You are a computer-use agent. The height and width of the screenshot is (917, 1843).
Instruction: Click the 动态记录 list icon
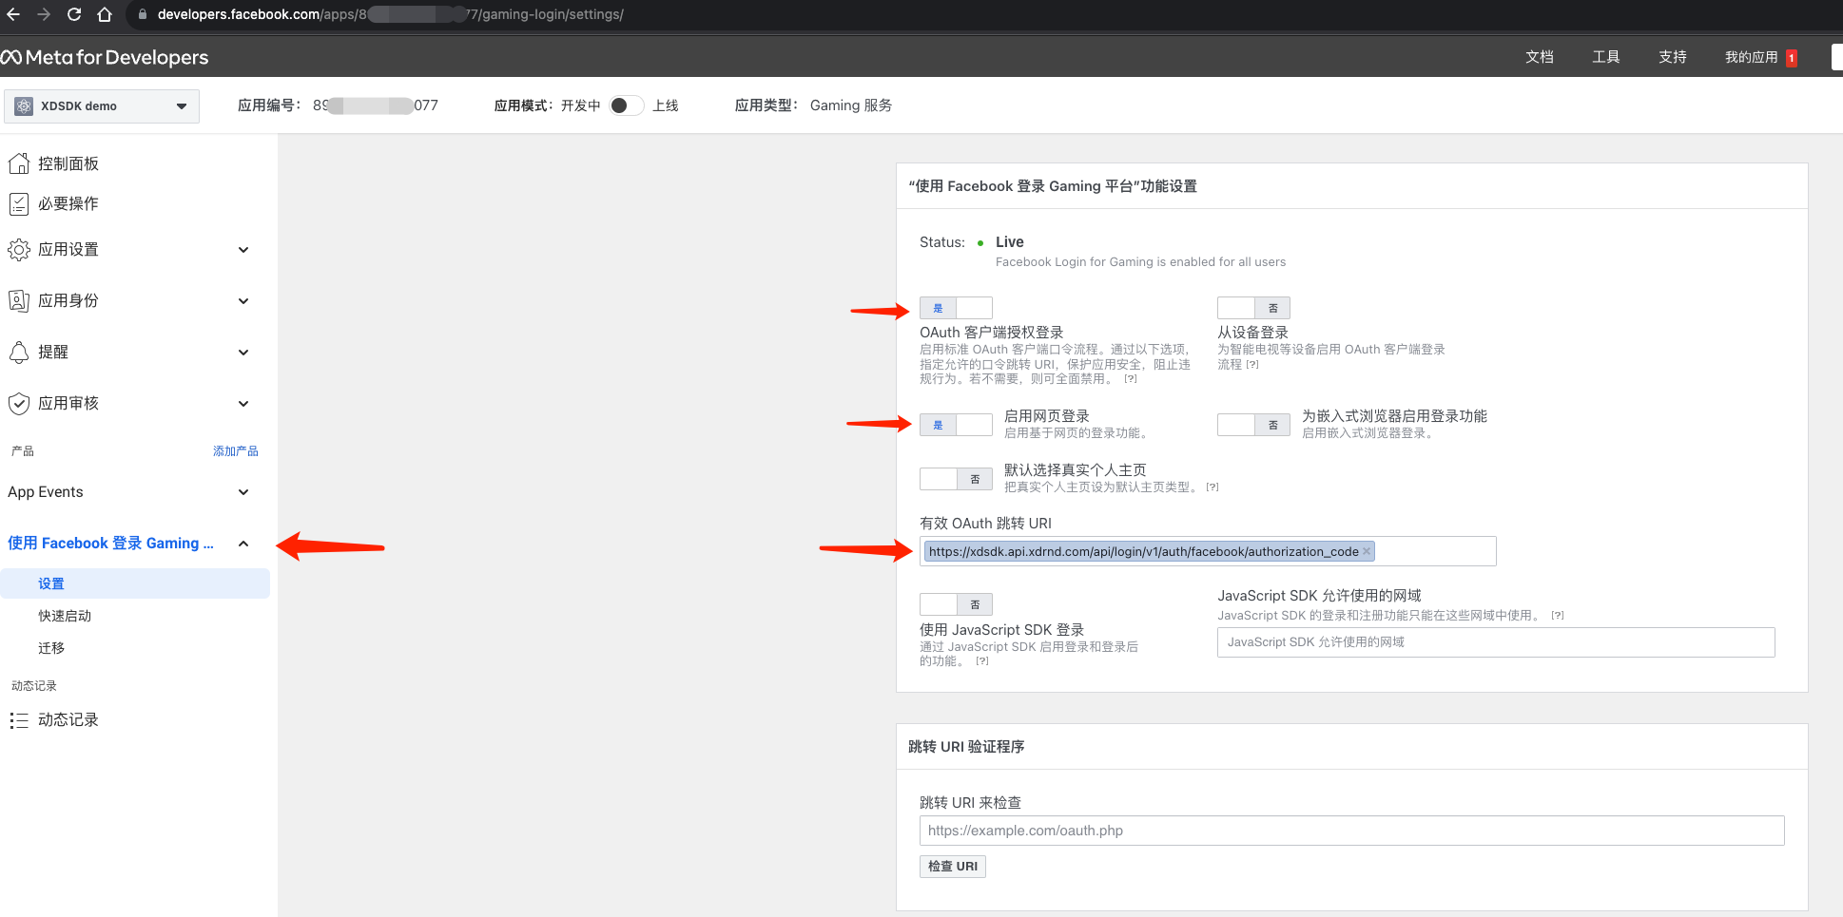19,720
